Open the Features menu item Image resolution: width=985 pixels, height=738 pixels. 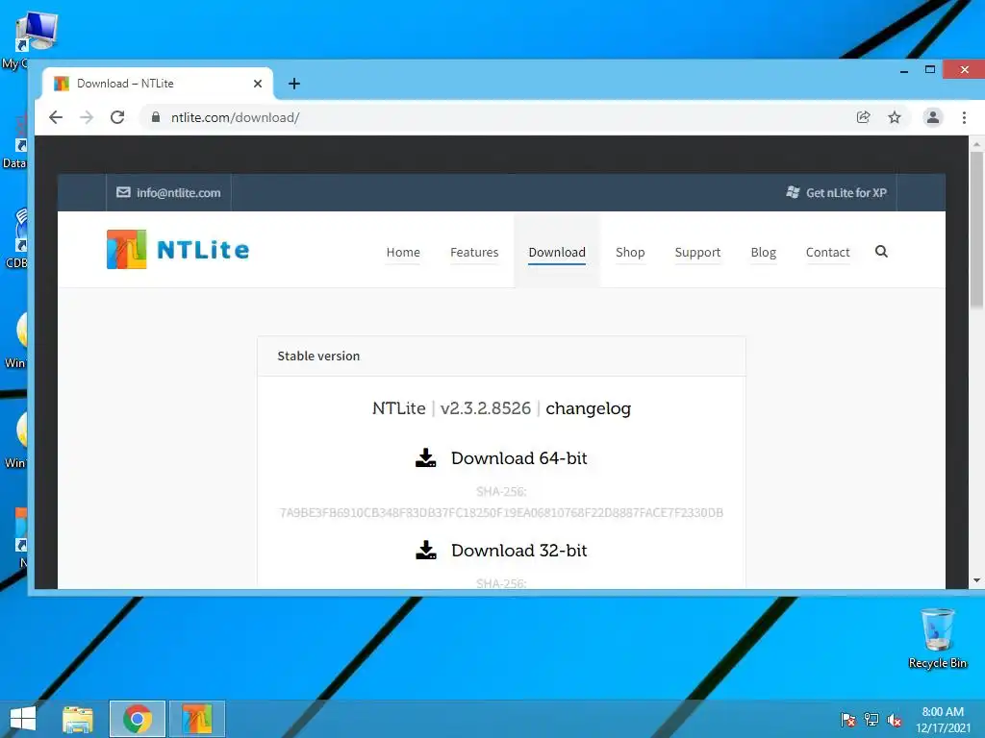pyautogui.click(x=474, y=253)
